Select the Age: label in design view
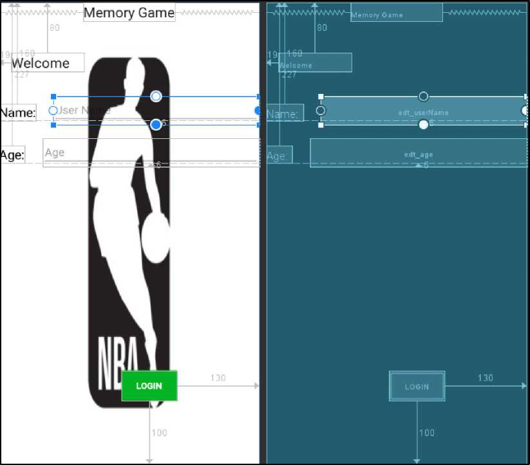 click(x=12, y=155)
